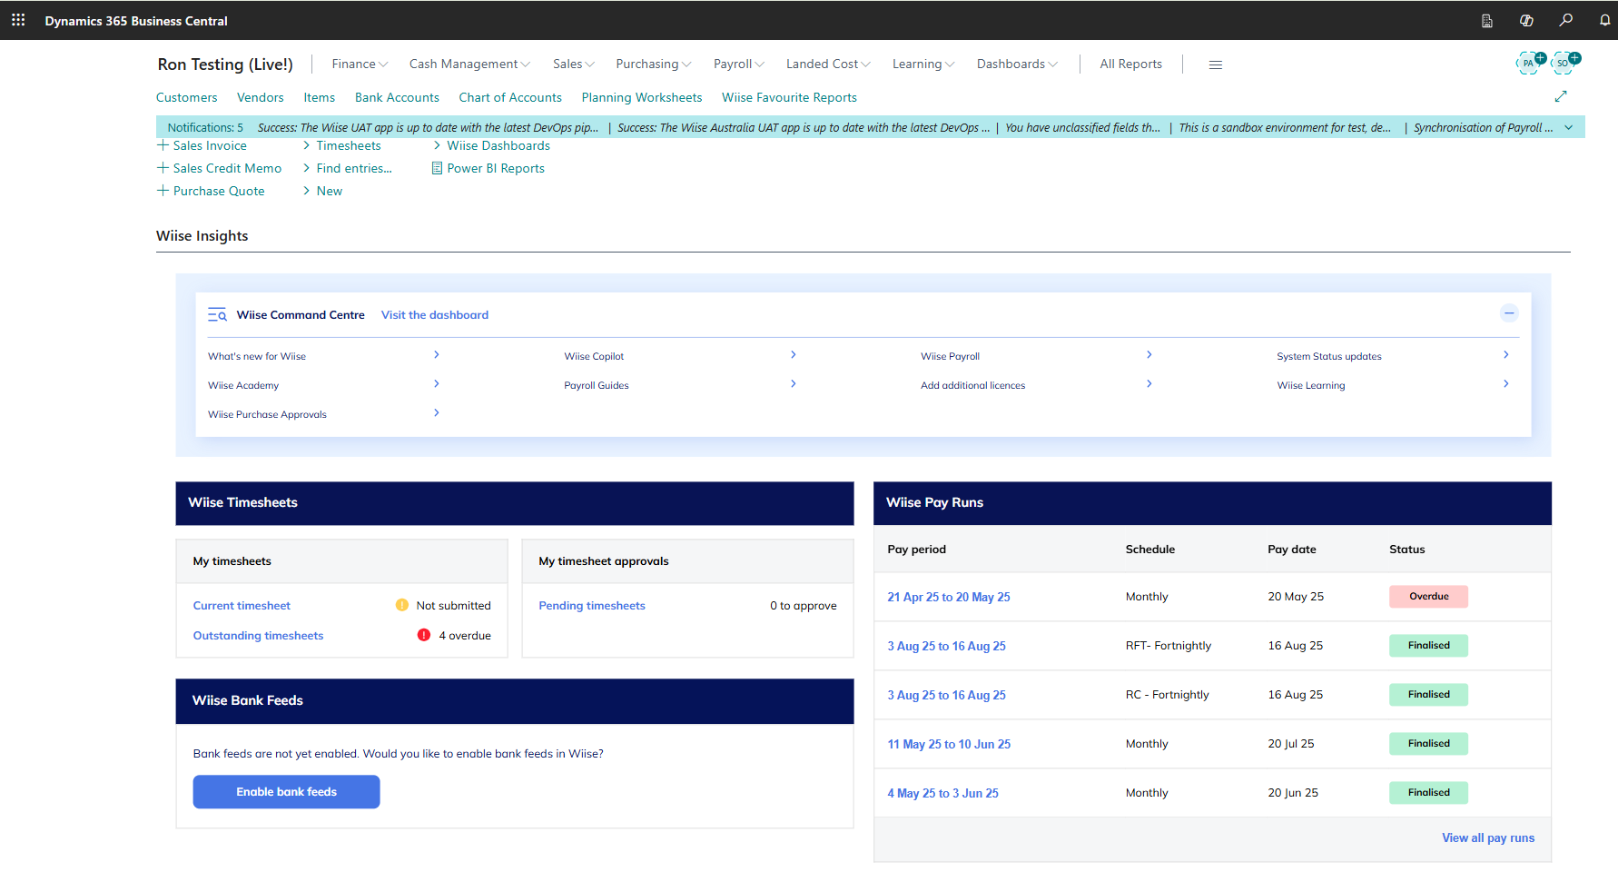Click the search magnifier icon

coord(1565,20)
